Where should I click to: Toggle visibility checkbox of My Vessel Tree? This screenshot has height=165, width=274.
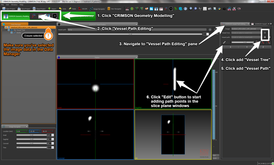pyautogui.click(x=9, y=30)
